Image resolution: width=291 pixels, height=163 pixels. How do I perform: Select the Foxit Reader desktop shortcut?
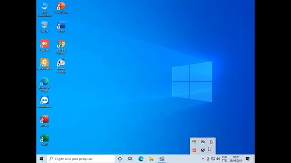coord(45,64)
